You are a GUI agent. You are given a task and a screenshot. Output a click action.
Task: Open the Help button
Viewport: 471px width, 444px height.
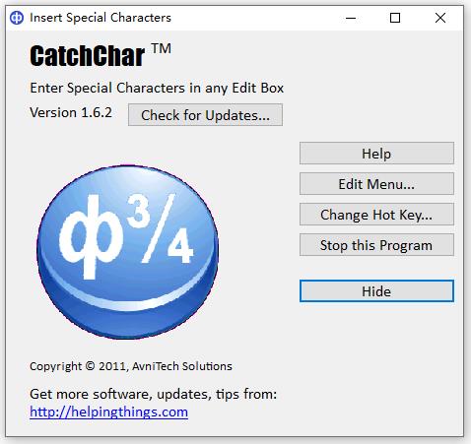[376, 154]
